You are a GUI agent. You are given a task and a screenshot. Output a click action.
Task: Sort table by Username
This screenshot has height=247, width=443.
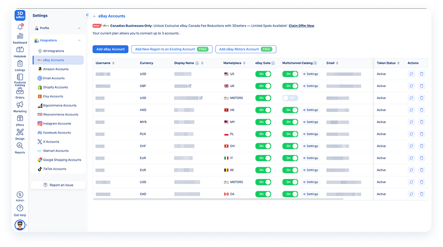(114, 63)
